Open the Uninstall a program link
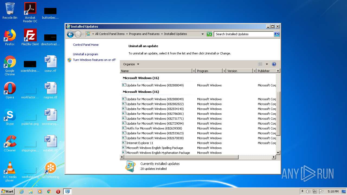347x195 pixels. (x=85, y=54)
